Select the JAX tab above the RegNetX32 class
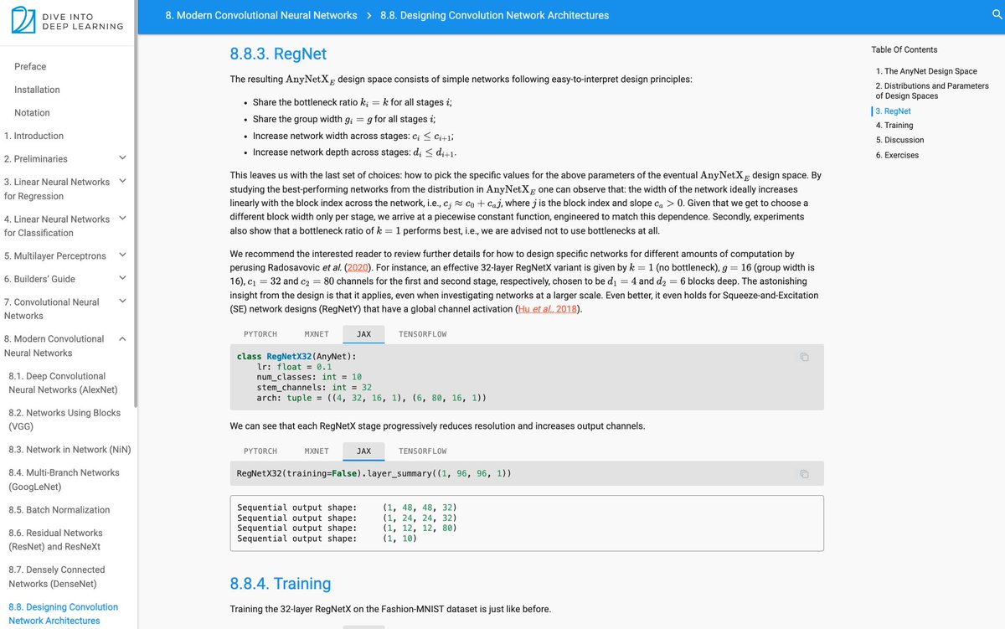 pos(363,334)
